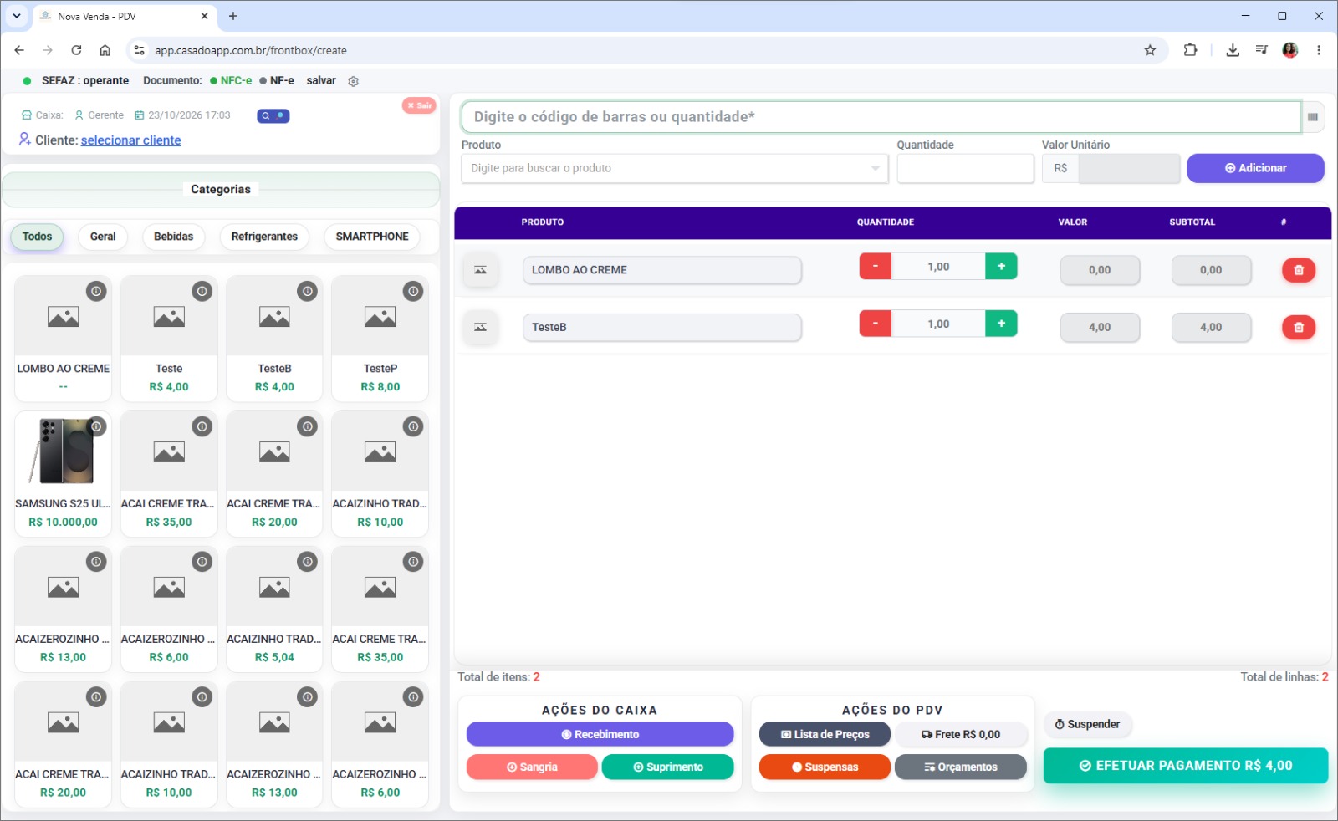Viewport: 1338px width, 821px height.
Task: Remove the TesteB line with the red trash icon
Action: click(x=1299, y=327)
